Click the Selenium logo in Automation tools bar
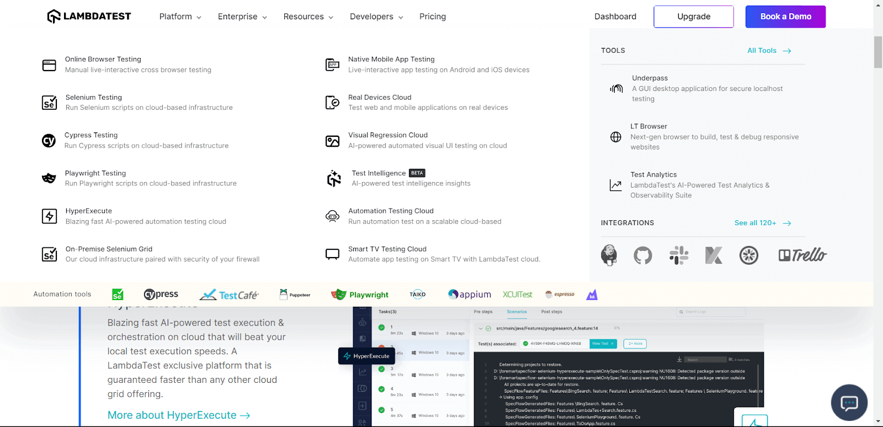The width and height of the screenshot is (883, 427). coord(118,295)
